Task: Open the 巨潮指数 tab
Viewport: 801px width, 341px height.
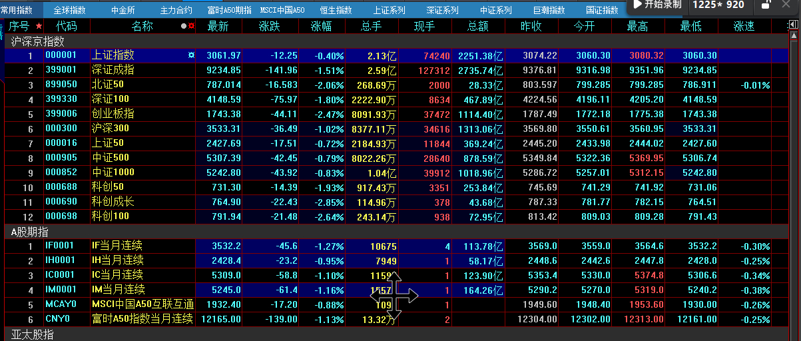Action: click(549, 10)
